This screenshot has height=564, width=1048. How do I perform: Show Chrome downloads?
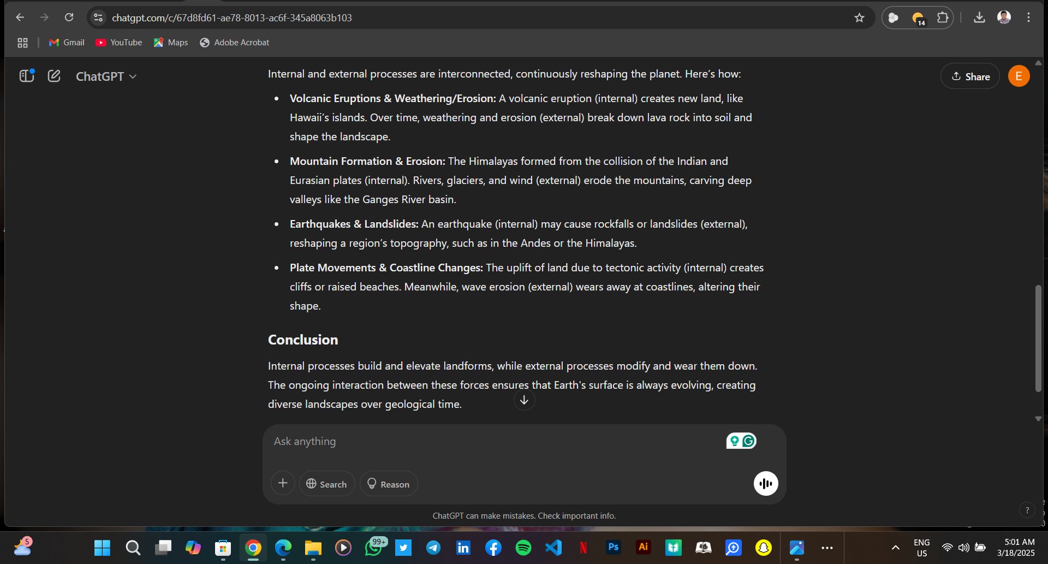tap(979, 18)
